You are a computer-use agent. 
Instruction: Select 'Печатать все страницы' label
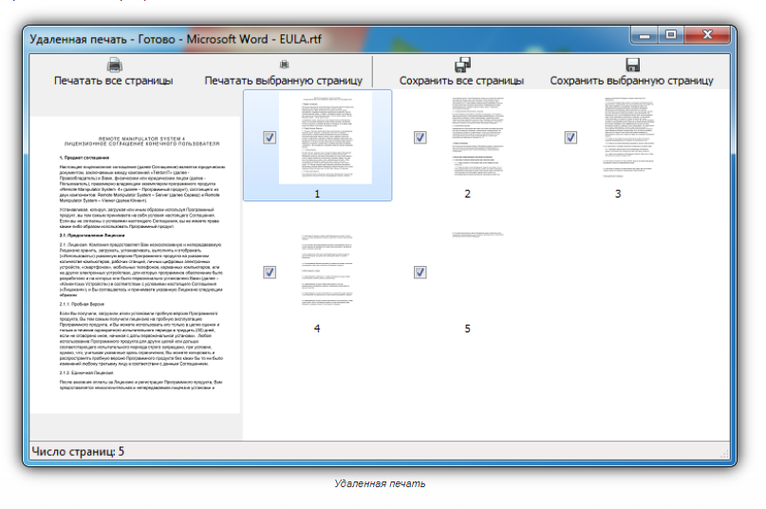(113, 81)
